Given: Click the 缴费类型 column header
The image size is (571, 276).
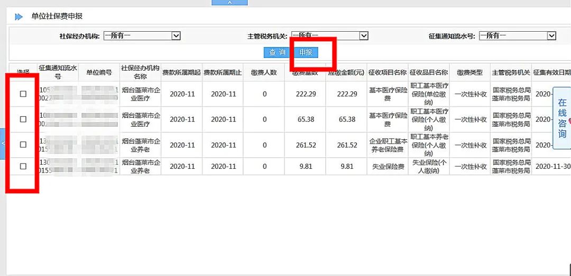Looking at the screenshot, I should coord(470,72).
